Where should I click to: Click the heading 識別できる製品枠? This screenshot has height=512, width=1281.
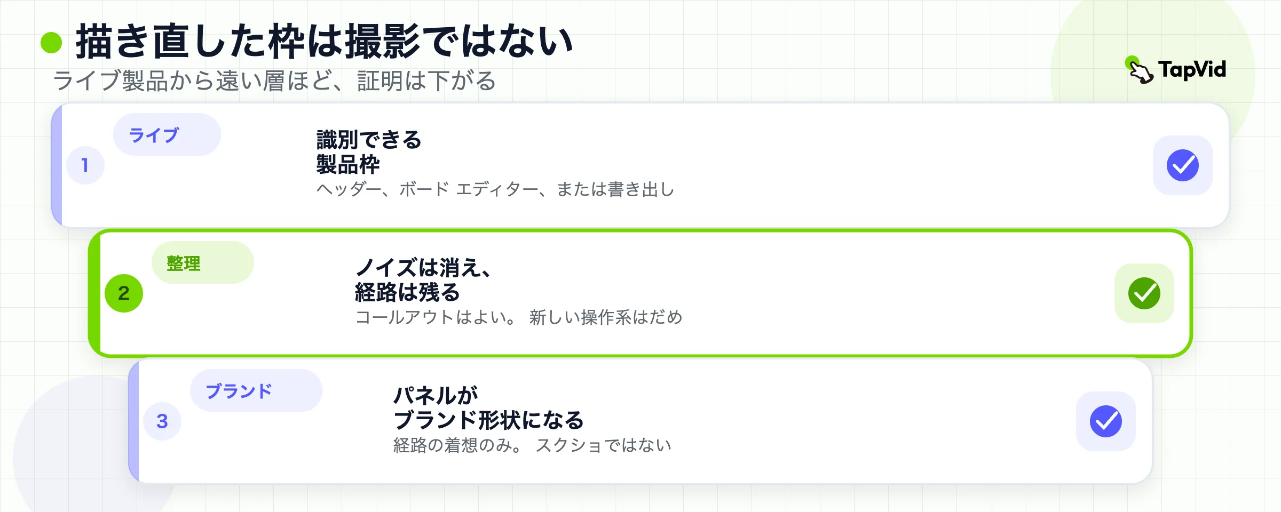[x=369, y=152]
